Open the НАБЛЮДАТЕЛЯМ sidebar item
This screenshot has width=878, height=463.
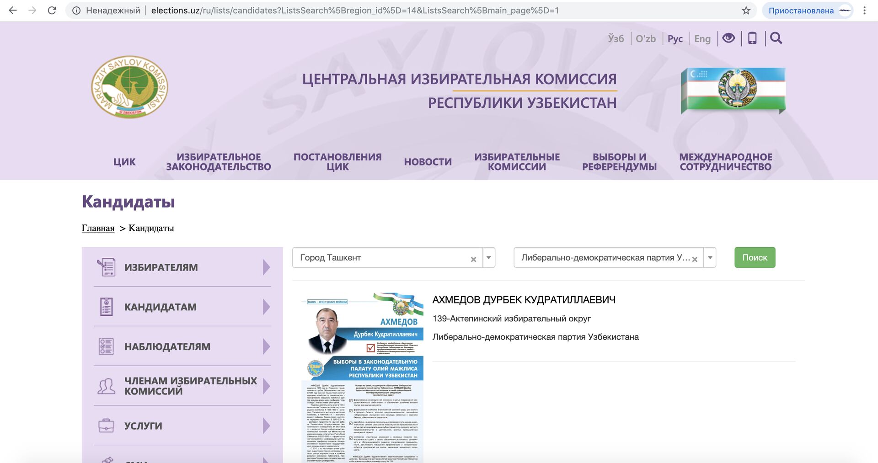coord(182,346)
